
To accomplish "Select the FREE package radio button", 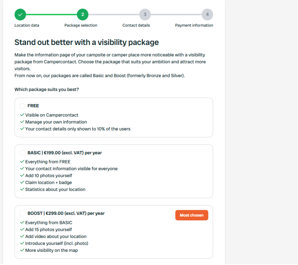I will click(22, 106).
